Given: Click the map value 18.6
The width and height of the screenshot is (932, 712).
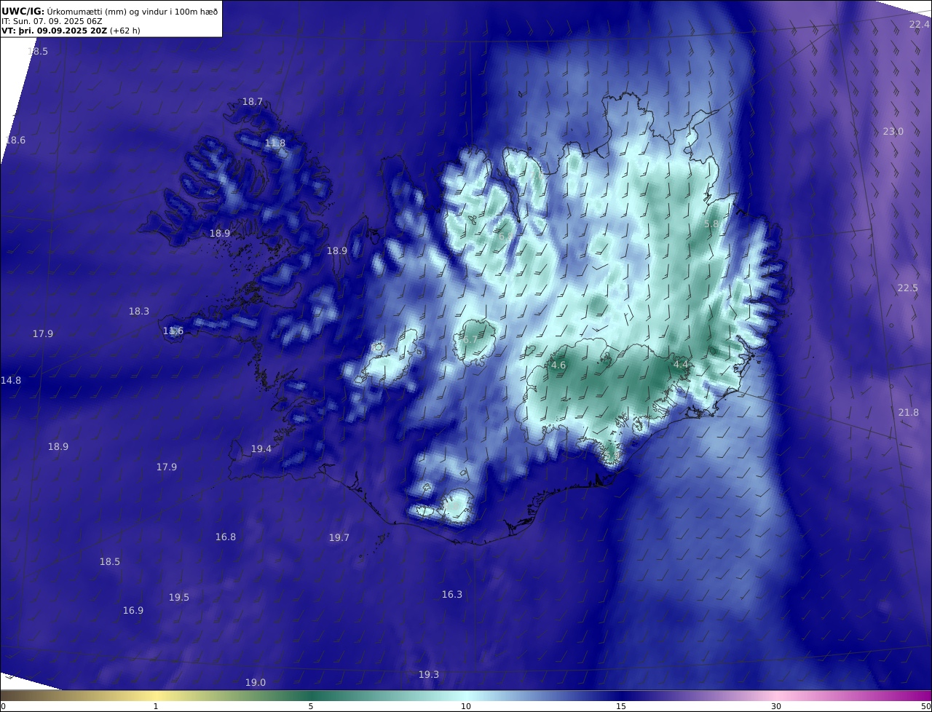Looking at the screenshot, I should 15,141.
